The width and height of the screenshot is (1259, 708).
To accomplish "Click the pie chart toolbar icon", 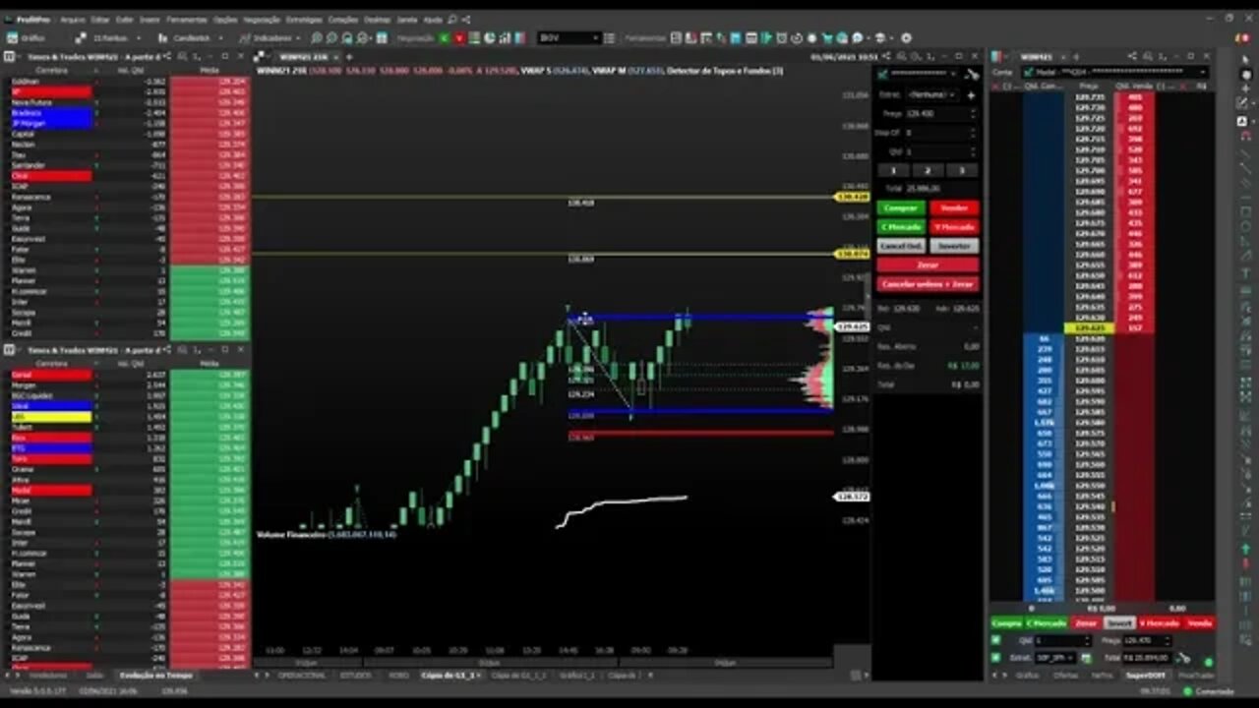I will click(491, 37).
